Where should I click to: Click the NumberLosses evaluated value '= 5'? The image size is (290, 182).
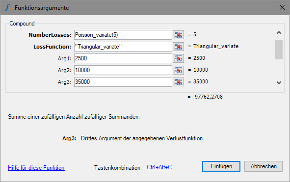192,34
